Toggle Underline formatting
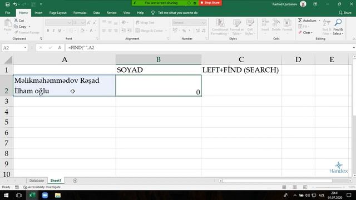 (60, 31)
